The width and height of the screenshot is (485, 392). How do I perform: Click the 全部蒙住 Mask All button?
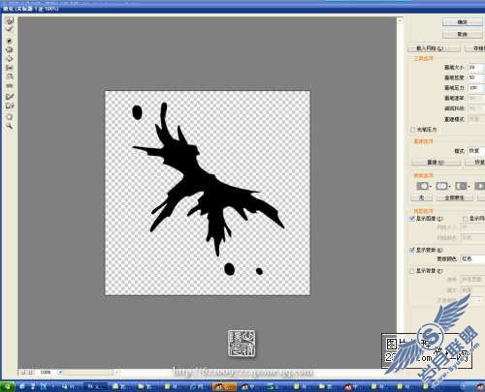(x=455, y=197)
